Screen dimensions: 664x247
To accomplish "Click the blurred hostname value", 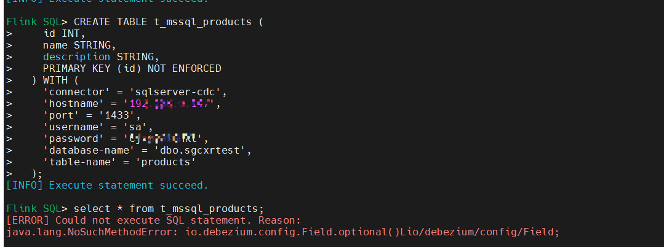I will pyautogui.click(x=170, y=104).
